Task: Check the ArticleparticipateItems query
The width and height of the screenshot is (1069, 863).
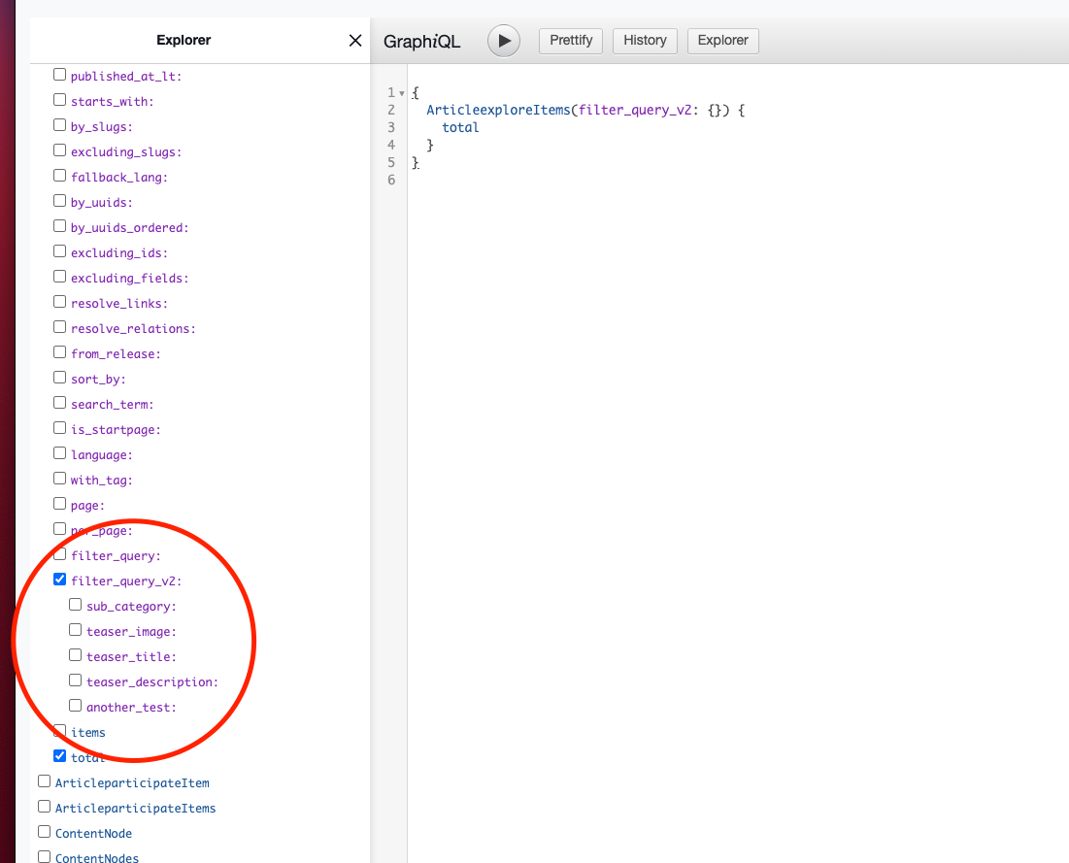Action: (44, 807)
